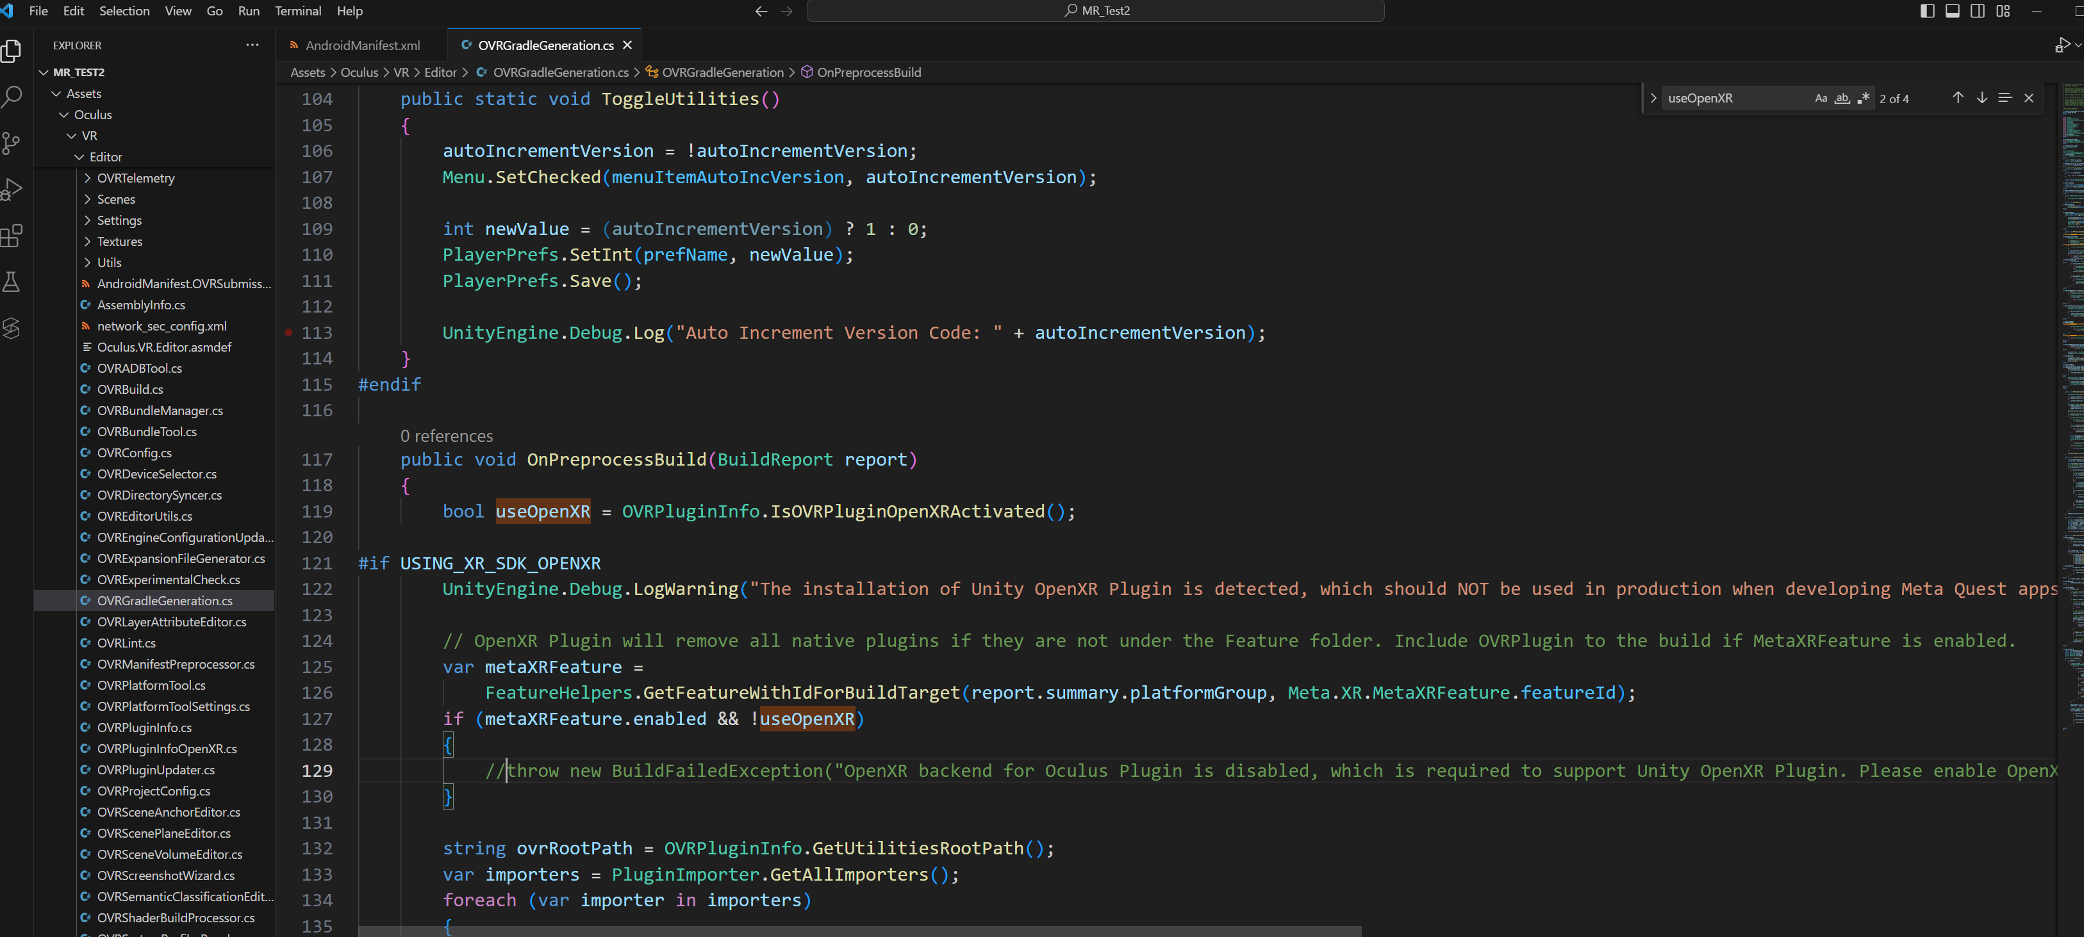Open the Extensions view icon
Viewport: 2084px width, 937px height.
[x=12, y=235]
